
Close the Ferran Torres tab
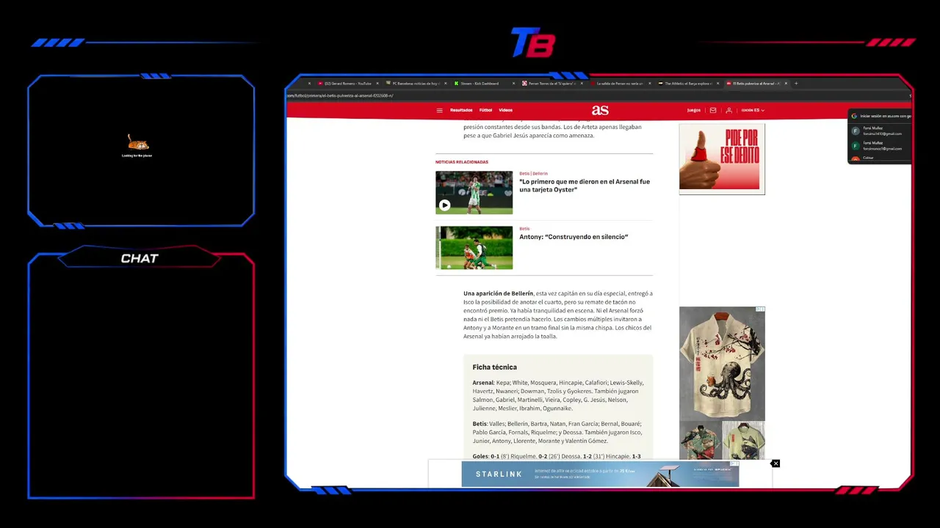[582, 84]
